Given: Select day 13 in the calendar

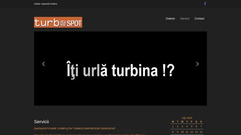Looking at the screenshot, I should tap(196, 132).
